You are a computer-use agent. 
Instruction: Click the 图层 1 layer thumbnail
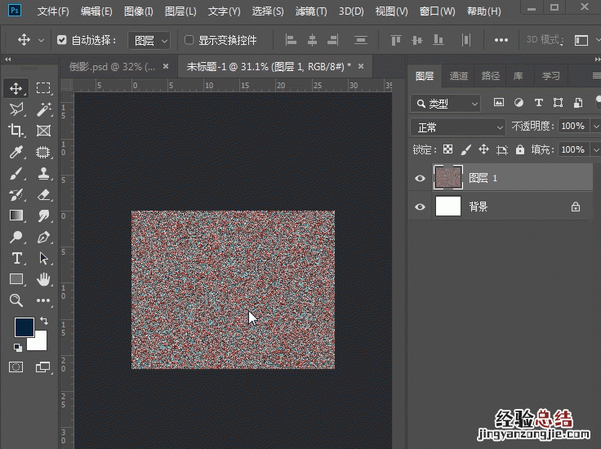point(448,177)
